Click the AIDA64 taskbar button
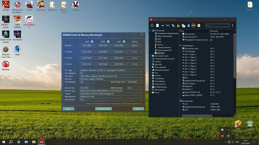The height and width of the screenshot is (145, 259). 41,142
